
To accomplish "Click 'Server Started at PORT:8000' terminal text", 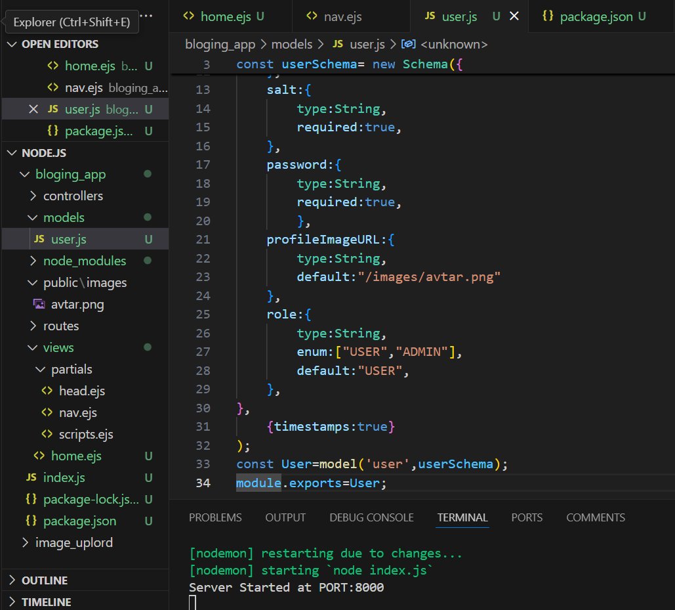I will coord(286,587).
